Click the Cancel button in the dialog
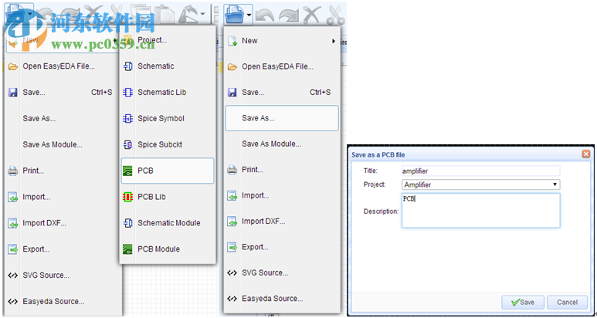This screenshot has width=597, height=318. [x=567, y=303]
